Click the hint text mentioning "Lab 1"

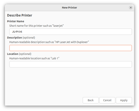coord(34,58)
